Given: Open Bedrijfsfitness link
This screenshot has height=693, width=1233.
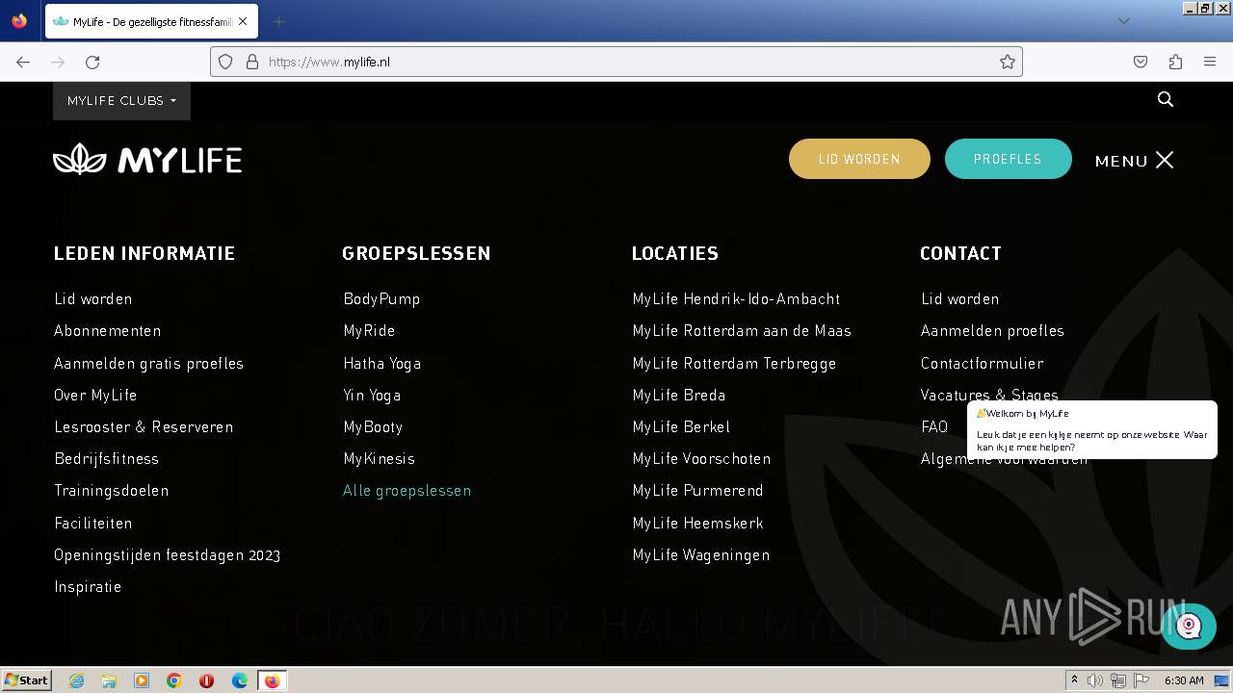Looking at the screenshot, I should pyautogui.click(x=107, y=459).
